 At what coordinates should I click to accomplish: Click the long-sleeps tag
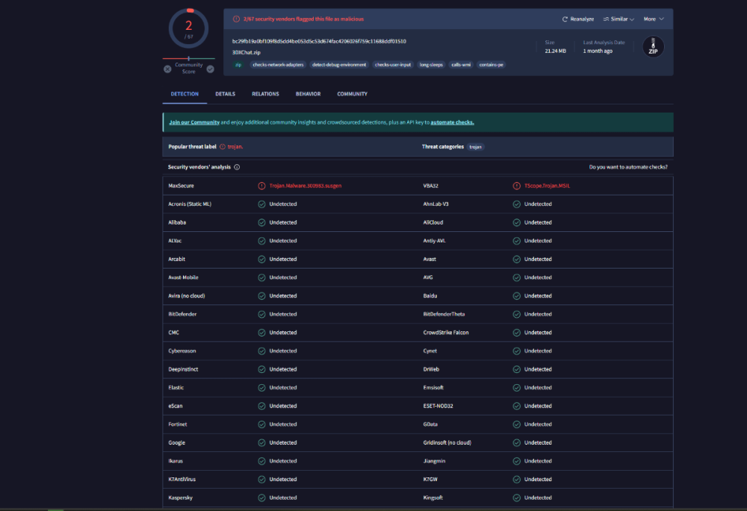pos(431,65)
